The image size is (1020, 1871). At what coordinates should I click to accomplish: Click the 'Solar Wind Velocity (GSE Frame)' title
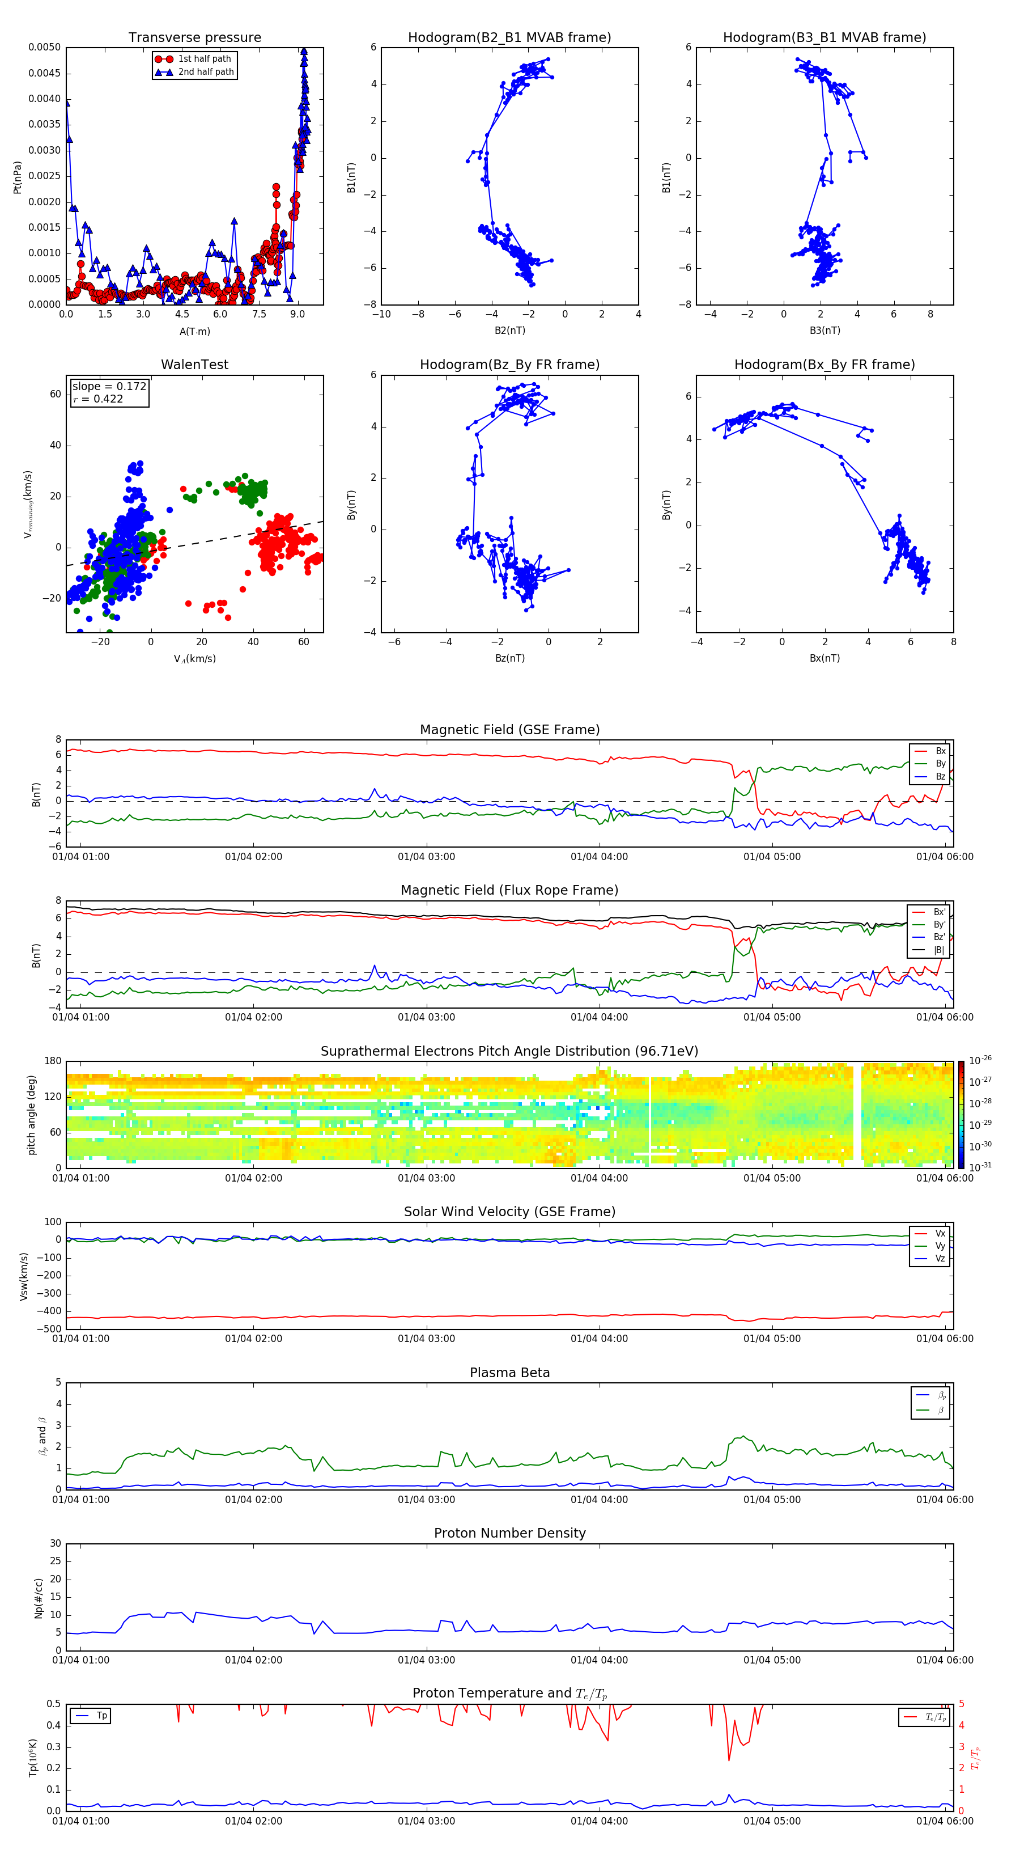tap(509, 1212)
